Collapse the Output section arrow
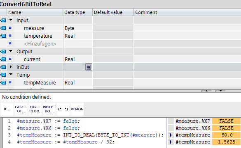This screenshot has width=241, height=148. coord(11,51)
